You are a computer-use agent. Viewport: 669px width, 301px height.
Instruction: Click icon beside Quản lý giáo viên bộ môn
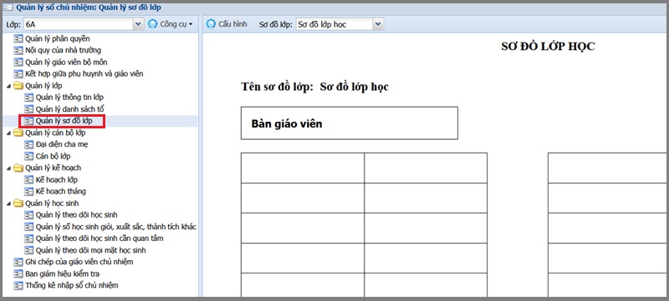(x=18, y=62)
